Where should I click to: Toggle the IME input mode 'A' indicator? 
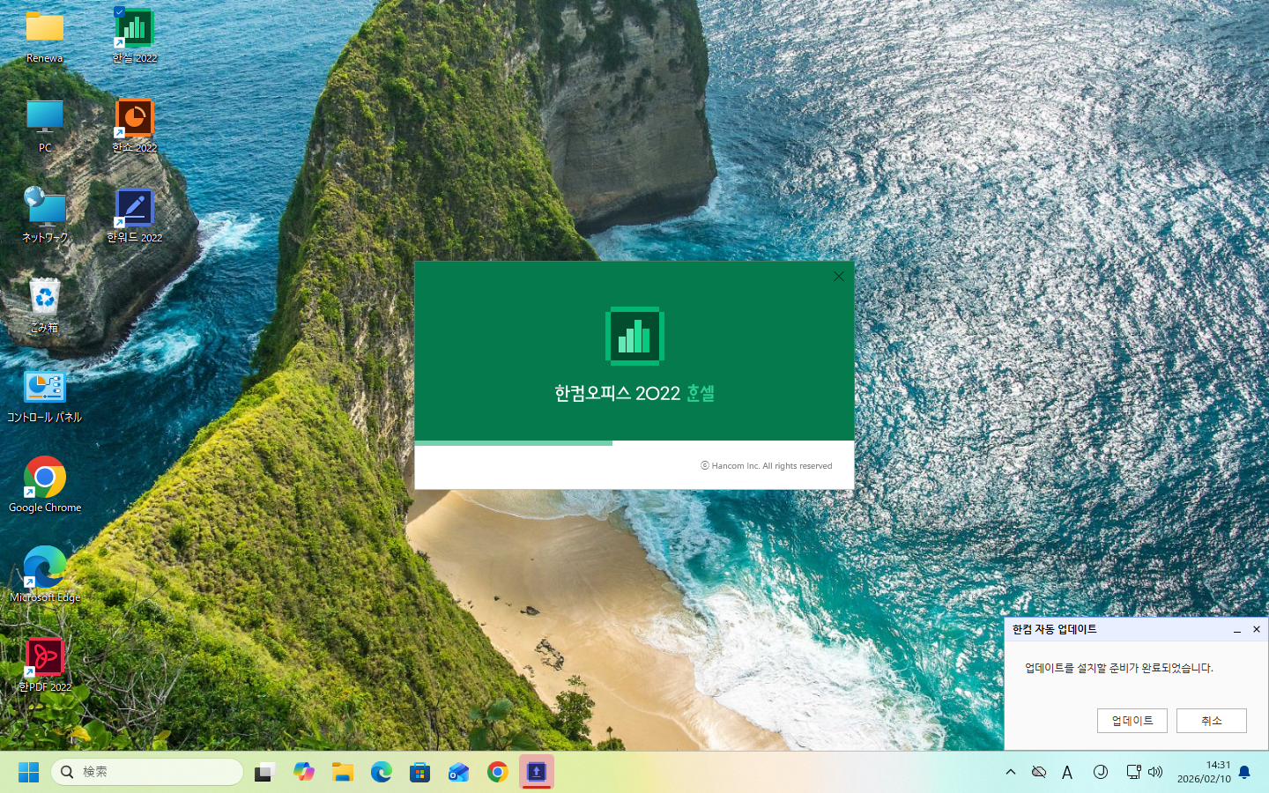click(1067, 772)
